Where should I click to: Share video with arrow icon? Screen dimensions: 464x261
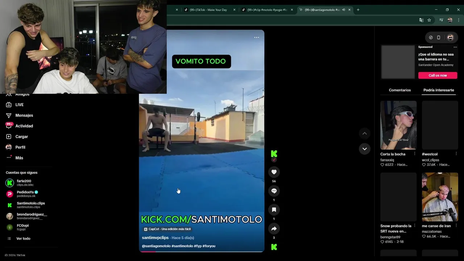[x=274, y=229]
